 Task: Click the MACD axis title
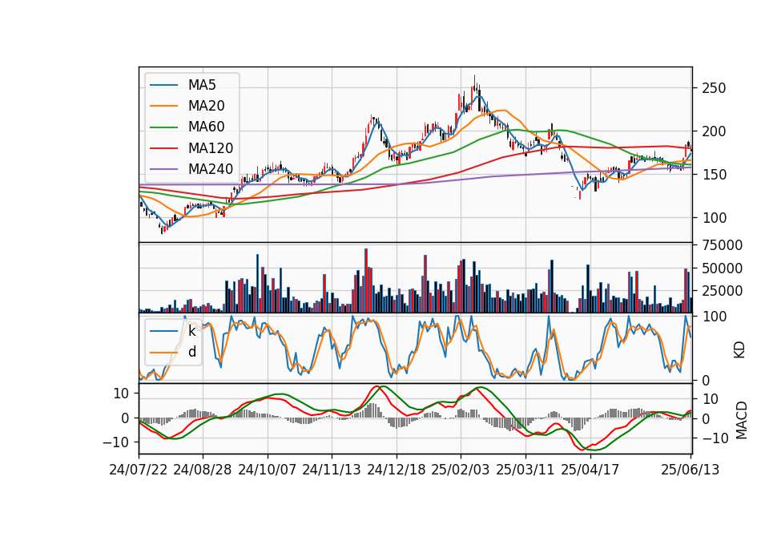[x=742, y=420]
